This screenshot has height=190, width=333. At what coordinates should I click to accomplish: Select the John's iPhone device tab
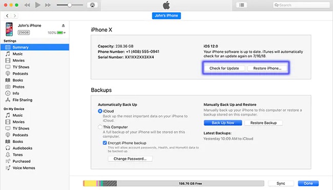pyautogui.click(x=167, y=16)
